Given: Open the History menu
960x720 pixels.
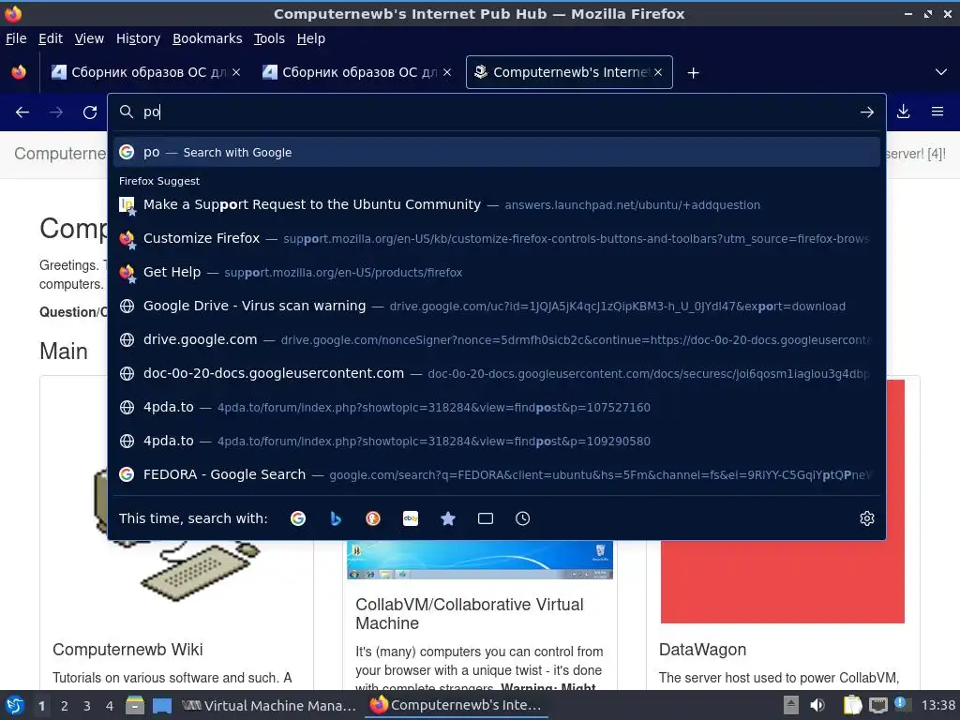Looking at the screenshot, I should coord(138,38).
